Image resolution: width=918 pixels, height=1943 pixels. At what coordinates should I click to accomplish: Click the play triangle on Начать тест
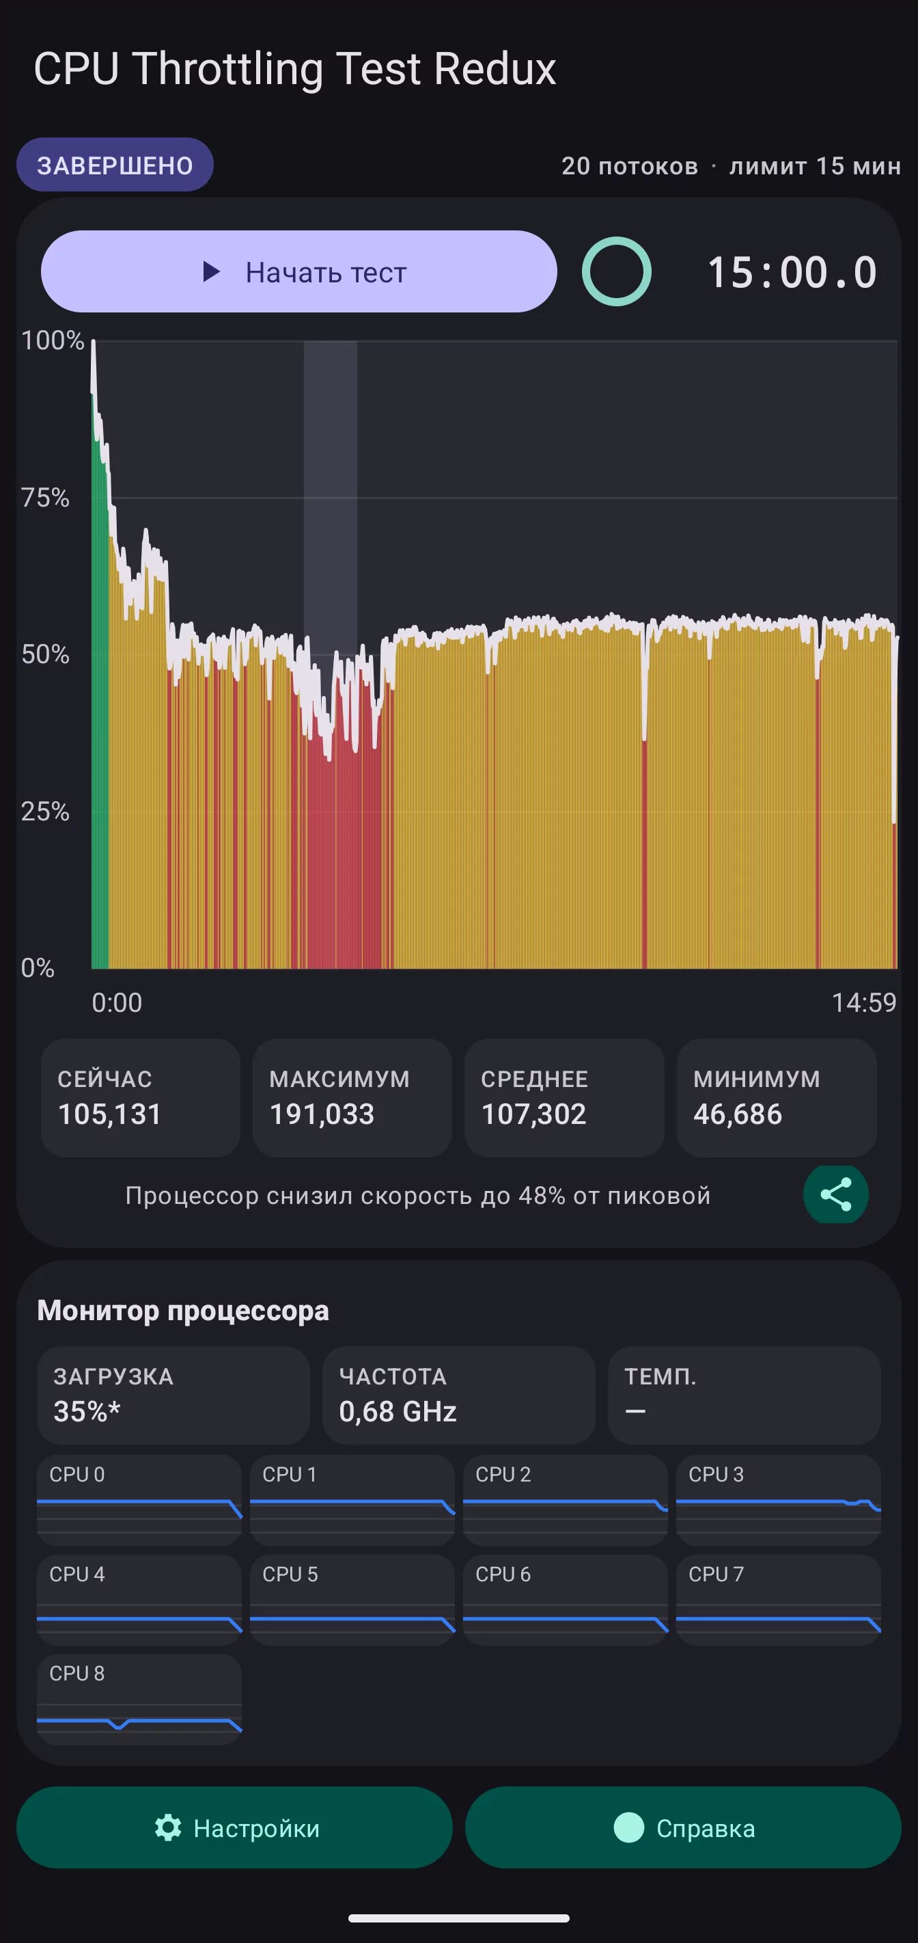tap(211, 271)
